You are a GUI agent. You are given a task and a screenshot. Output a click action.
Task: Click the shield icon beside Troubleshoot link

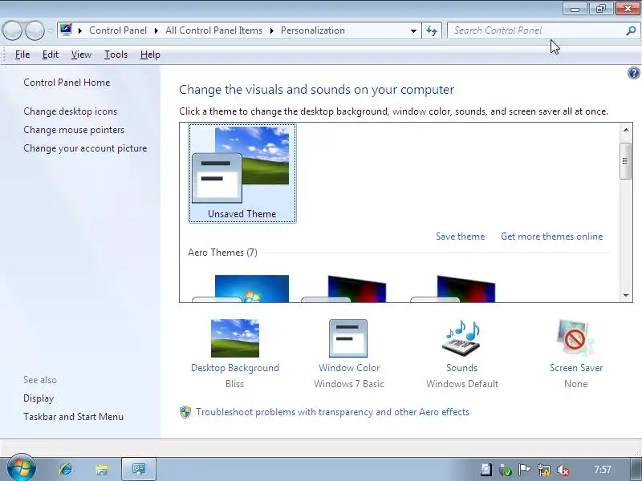185,412
